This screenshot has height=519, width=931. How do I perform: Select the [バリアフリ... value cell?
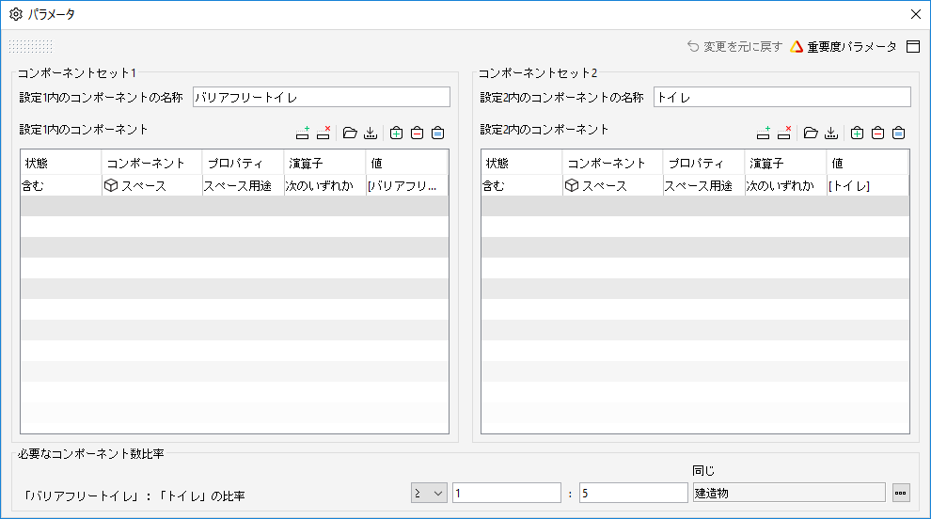tap(406, 186)
